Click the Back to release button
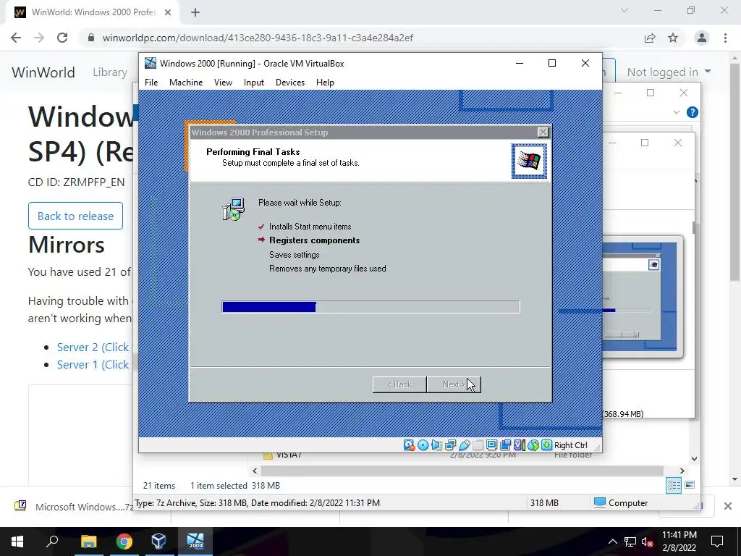 [75, 216]
